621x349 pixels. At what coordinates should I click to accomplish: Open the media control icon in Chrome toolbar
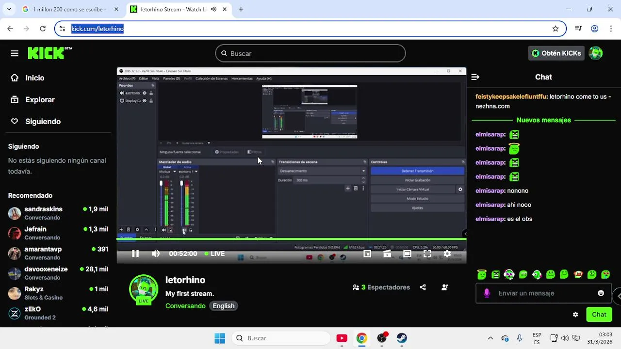pos(578,29)
